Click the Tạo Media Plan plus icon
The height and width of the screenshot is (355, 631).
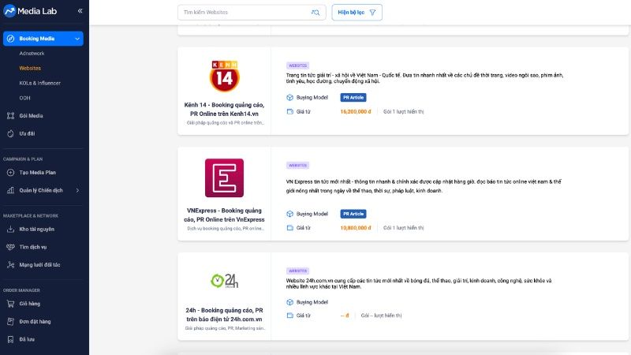click(10, 173)
